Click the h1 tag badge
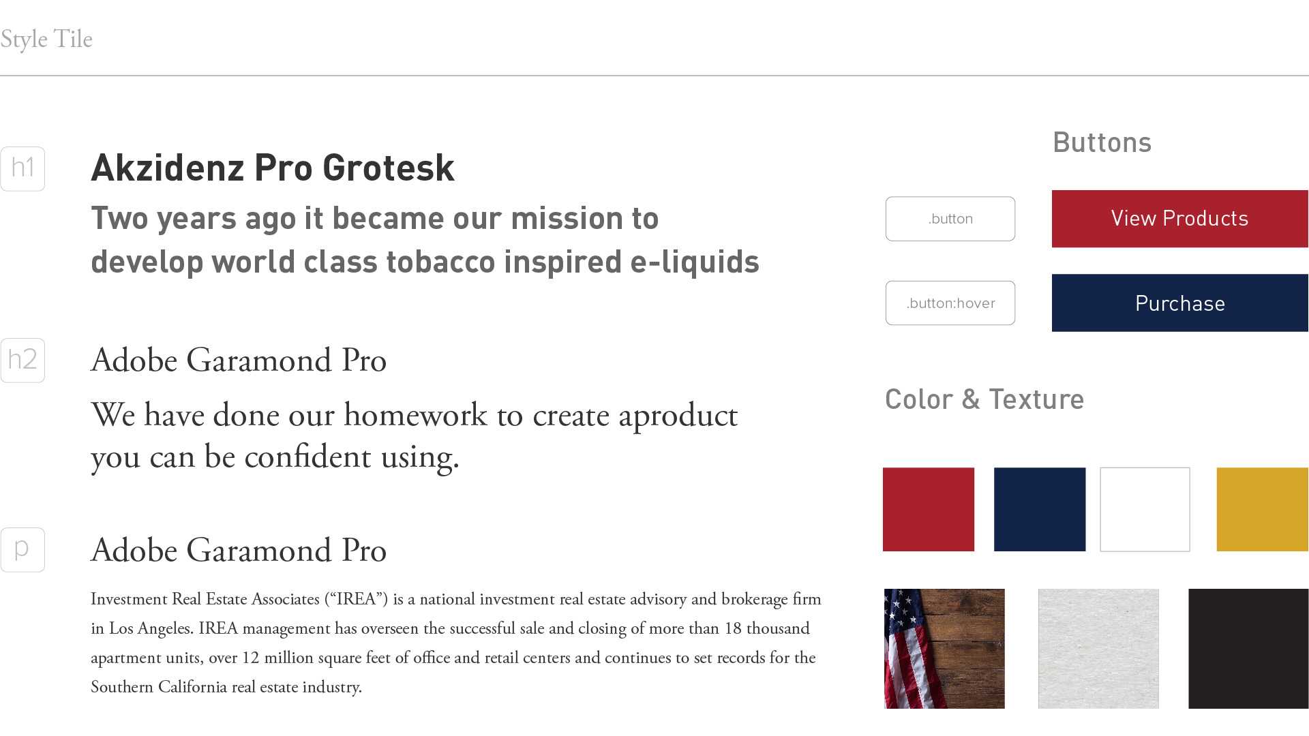1309x736 pixels. click(22, 169)
